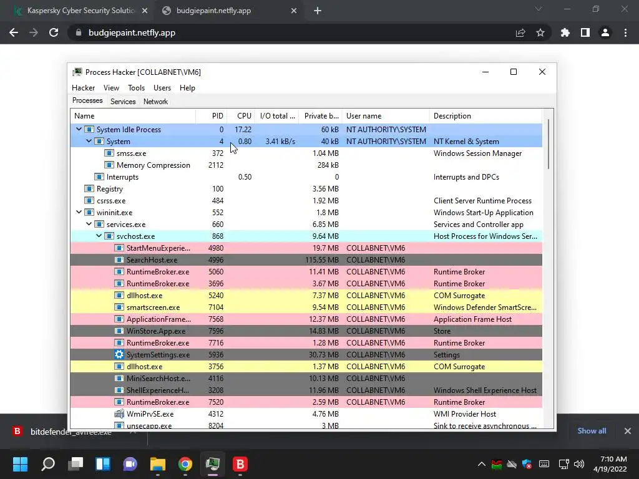Select the RuntimeBroker.exe PID 3696 row
This screenshot has height=479, width=639.
coord(306,284)
